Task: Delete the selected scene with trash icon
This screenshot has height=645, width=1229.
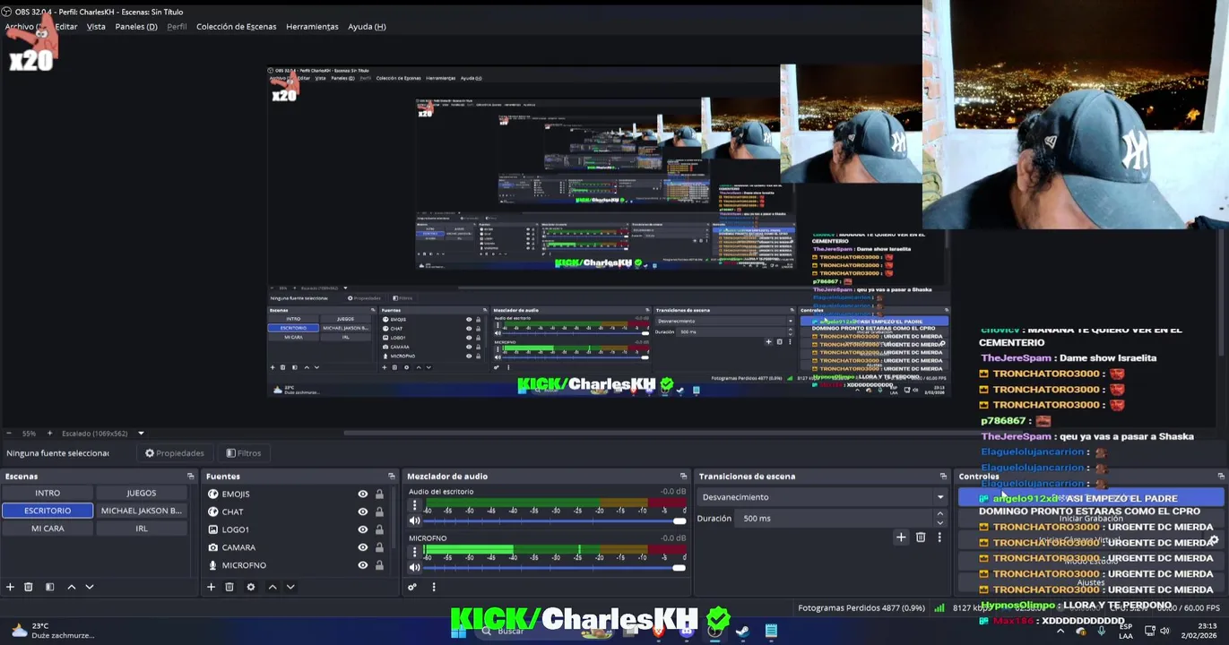Action: coord(29,587)
